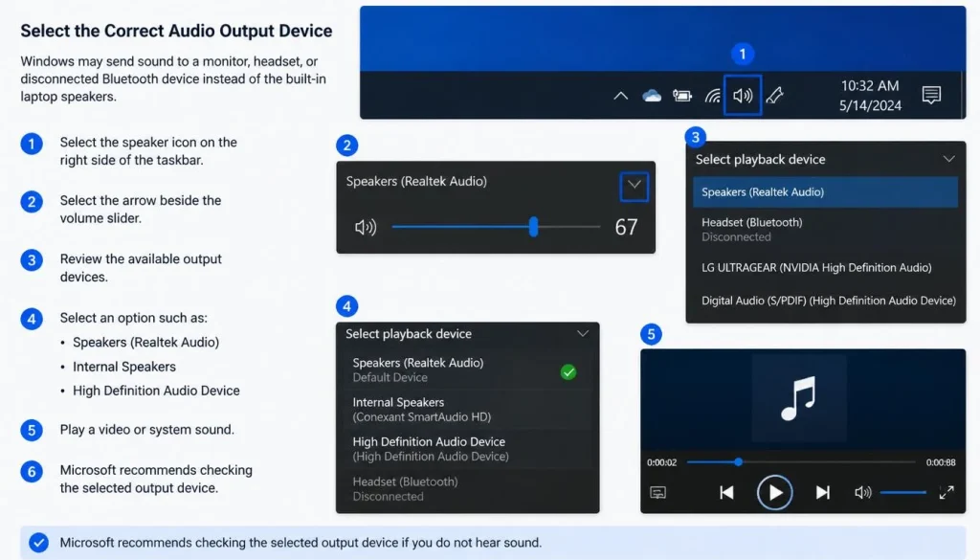Viewport: 980px width, 560px height.
Task: Open the Wi-Fi network tray icon
Action: [712, 96]
